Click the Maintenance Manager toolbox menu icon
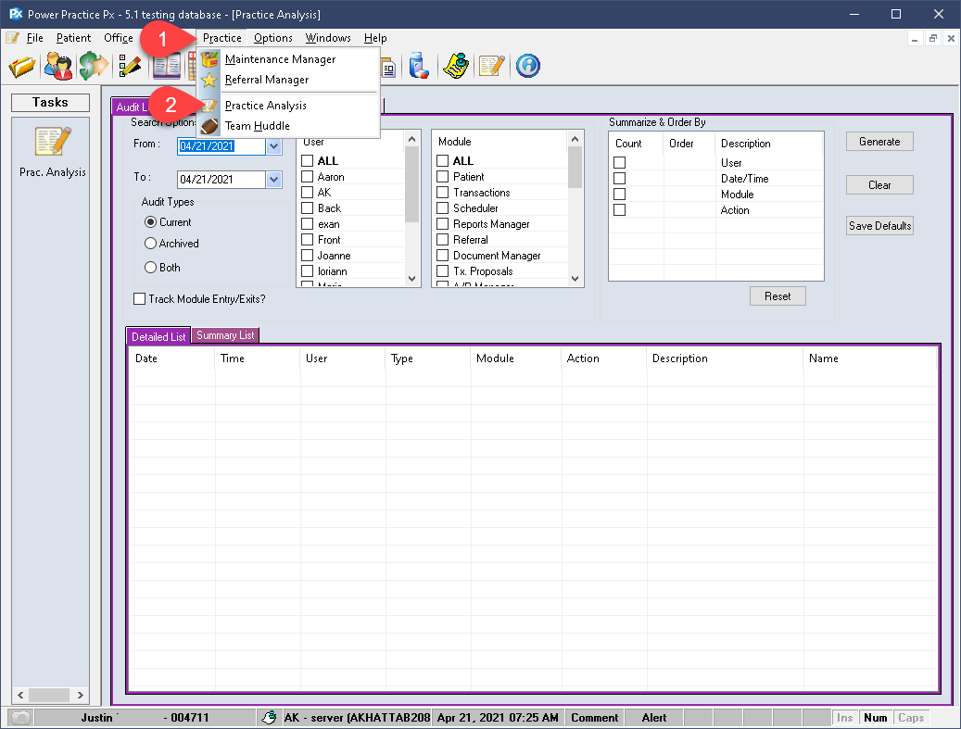This screenshot has width=961, height=729. [209, 58]
